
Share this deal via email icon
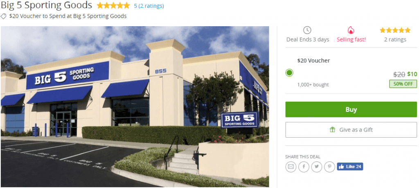click(291, 167)
